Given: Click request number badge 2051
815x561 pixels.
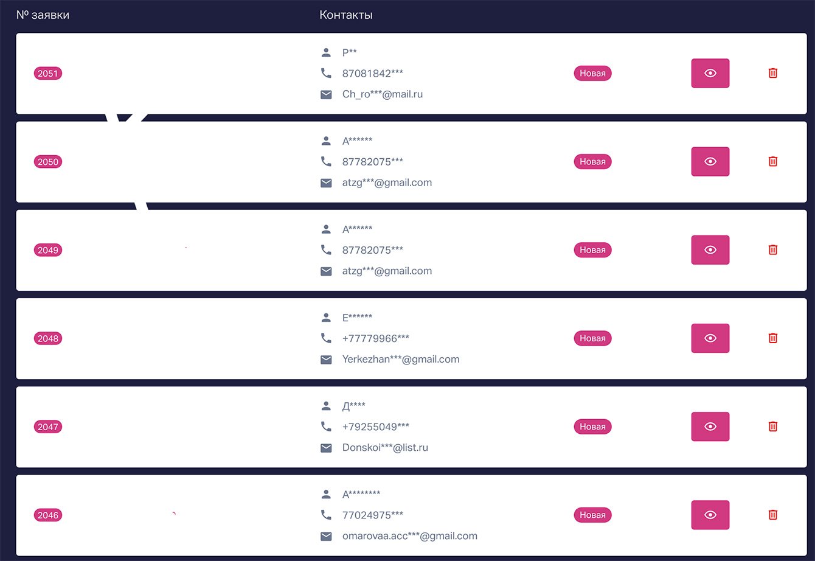Looking at the screenshot, I should 47,74.
